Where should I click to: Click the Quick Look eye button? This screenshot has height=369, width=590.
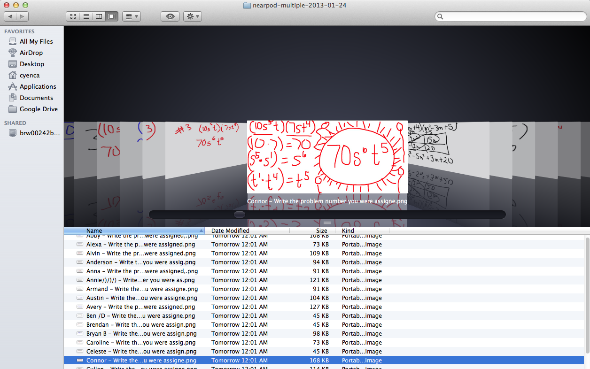(x=170, y=16)
